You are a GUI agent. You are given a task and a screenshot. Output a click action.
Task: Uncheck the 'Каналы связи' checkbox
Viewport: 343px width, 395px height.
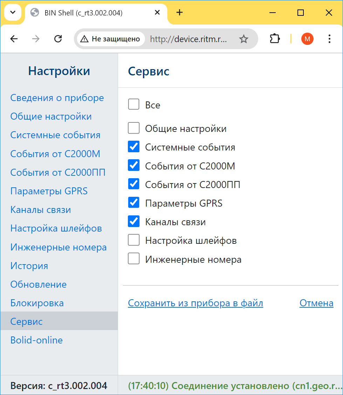pos(133,221)
